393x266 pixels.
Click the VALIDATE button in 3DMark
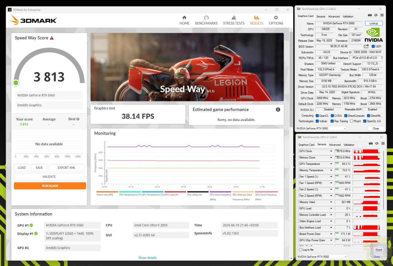(x=49, y=177)
